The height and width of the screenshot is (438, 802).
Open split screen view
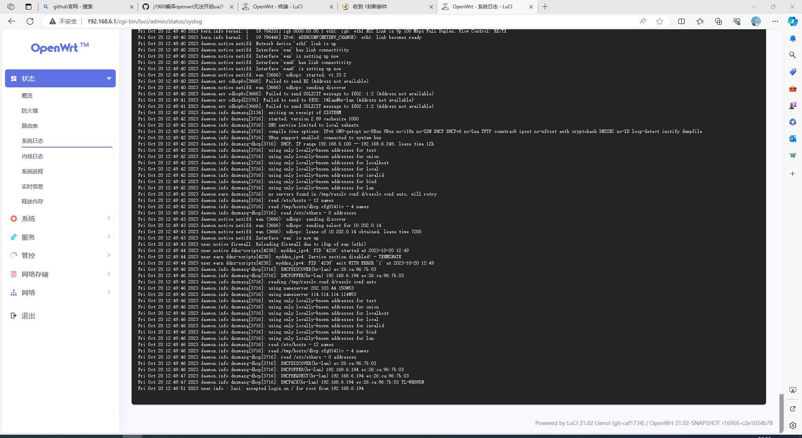tap(681, 21)
